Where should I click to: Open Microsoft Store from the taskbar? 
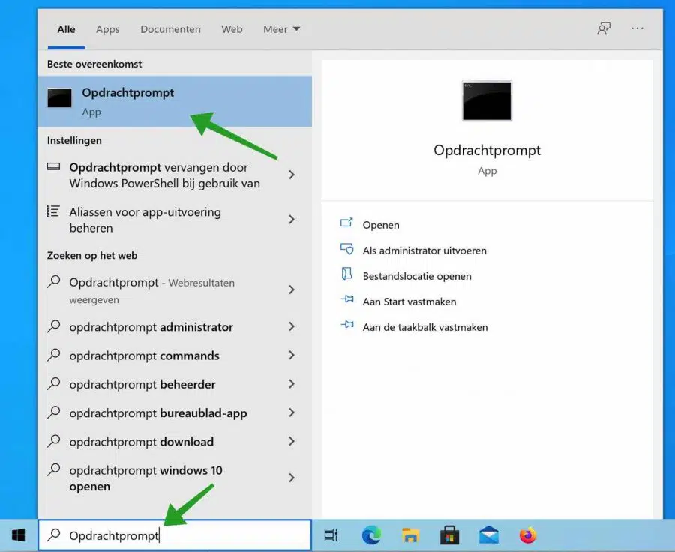click(449, 535)
